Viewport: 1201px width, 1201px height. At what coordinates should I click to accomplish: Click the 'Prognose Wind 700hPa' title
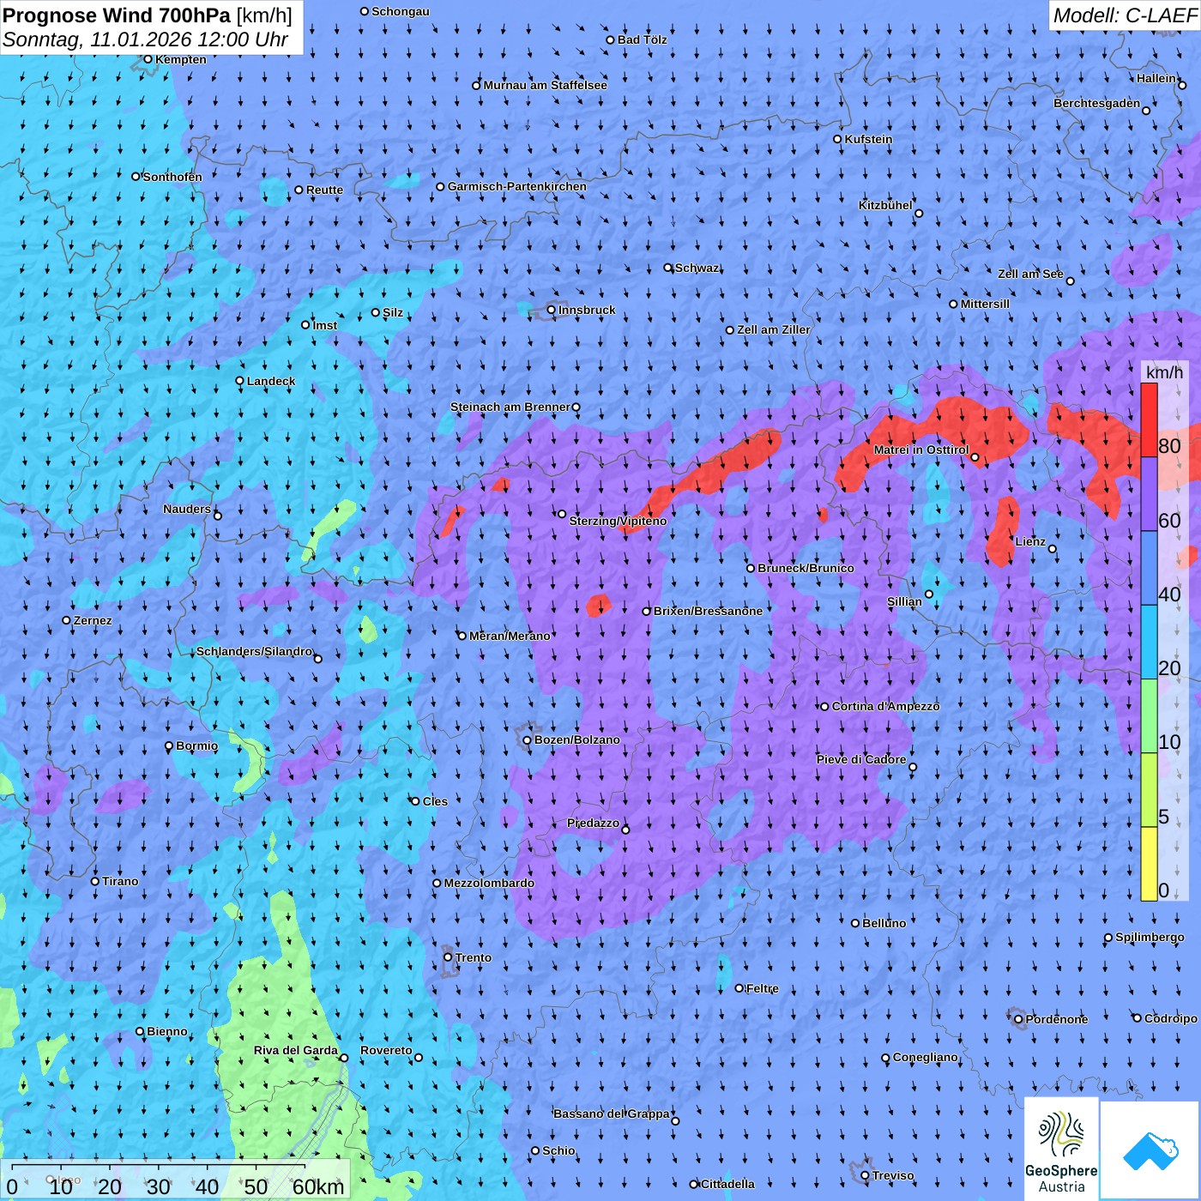point(117,15)
